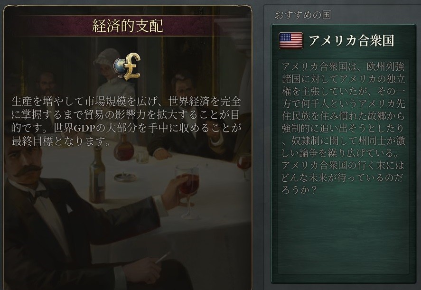The height and width of the screenshot is (290, 421).
Task: Click the America description text about 欧州列強
Action: pos(343,128)
